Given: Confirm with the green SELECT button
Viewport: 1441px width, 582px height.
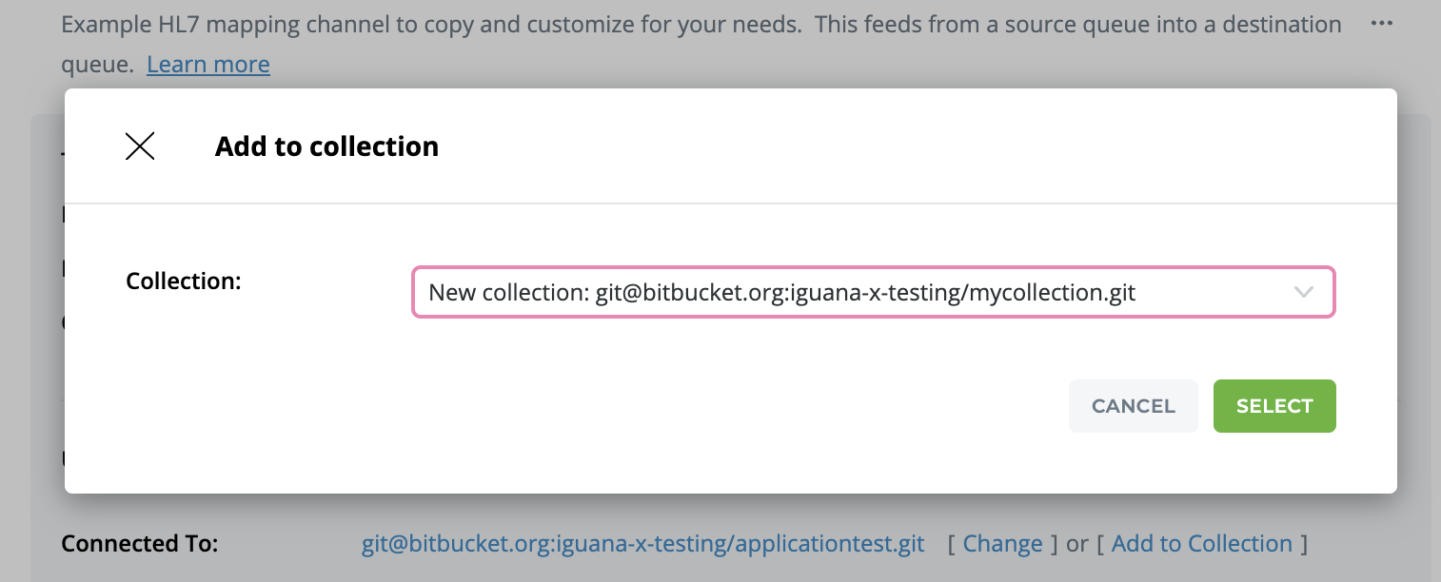Looking at the screenshot, I should [x=1273, y=406].
